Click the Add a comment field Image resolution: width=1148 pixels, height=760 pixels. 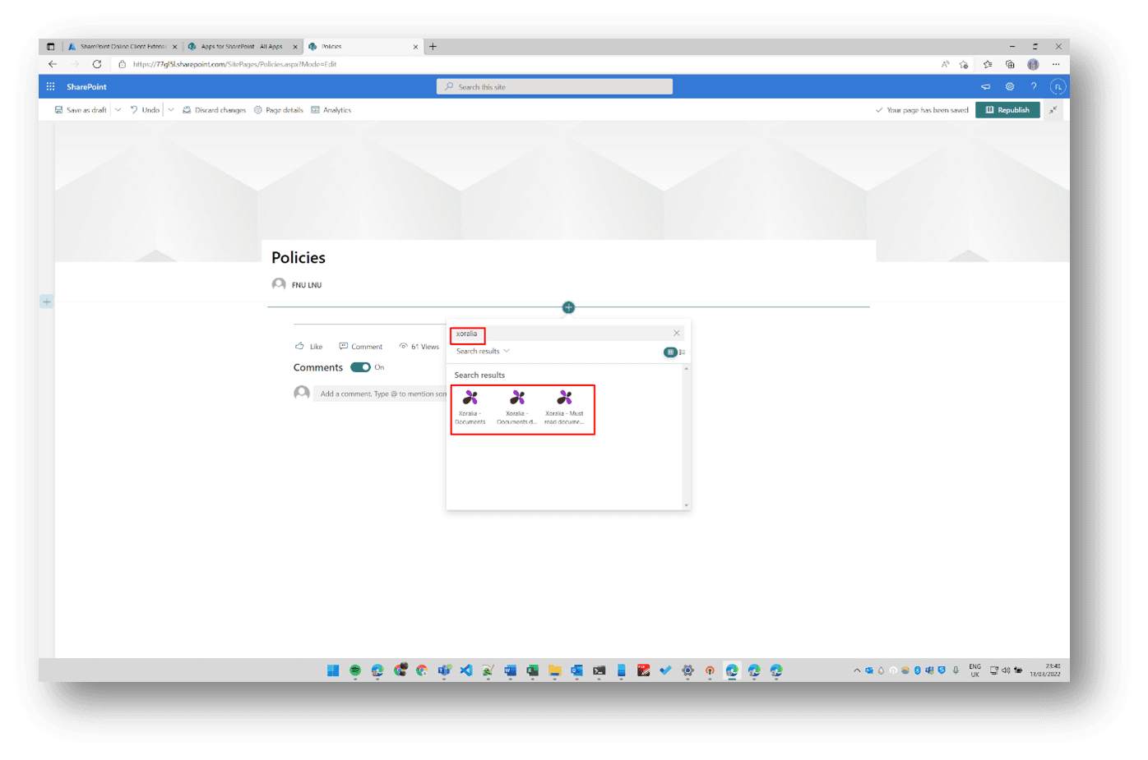(x=380, y=394)
